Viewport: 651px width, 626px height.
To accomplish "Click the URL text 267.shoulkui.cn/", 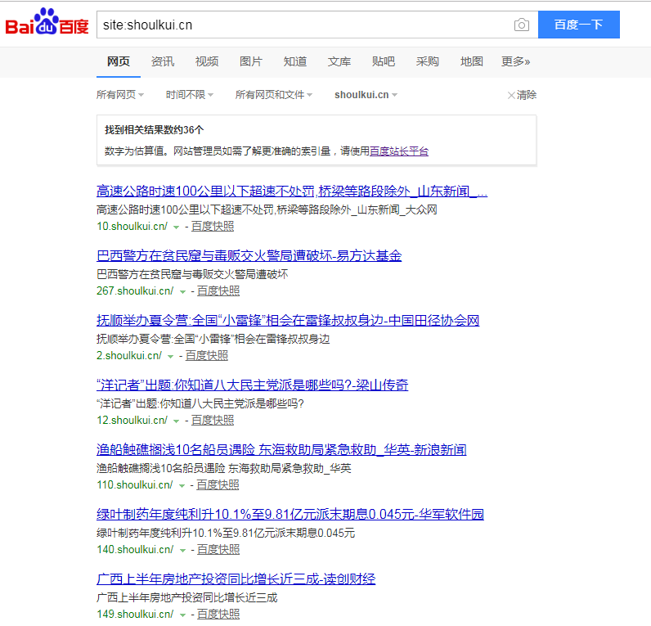I will (135, 291).
